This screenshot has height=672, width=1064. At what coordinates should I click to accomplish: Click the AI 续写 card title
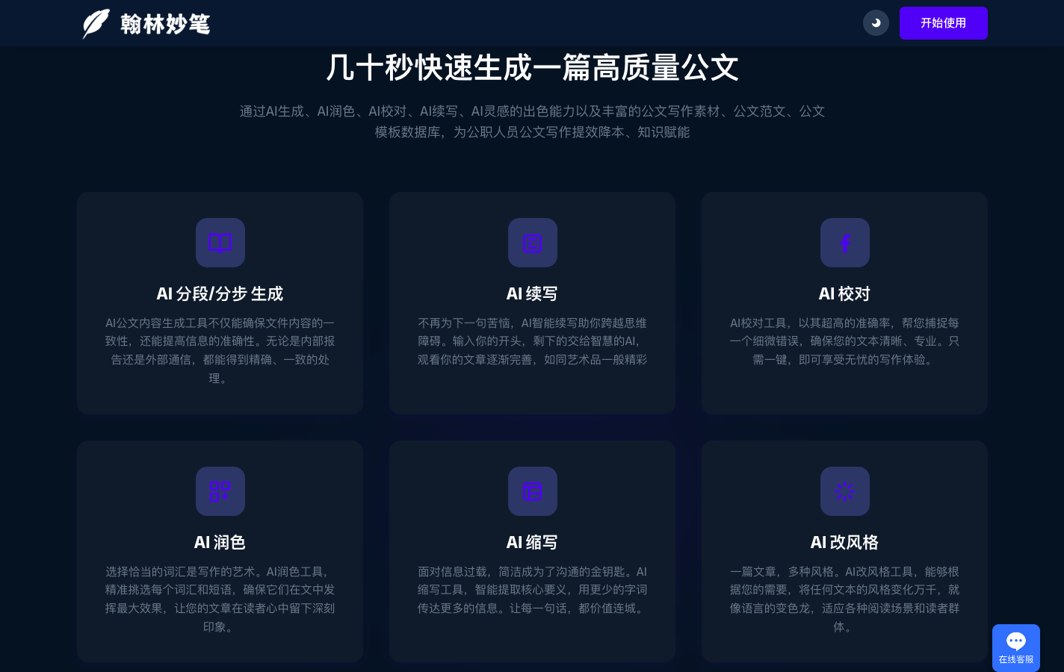coord(532,294)
